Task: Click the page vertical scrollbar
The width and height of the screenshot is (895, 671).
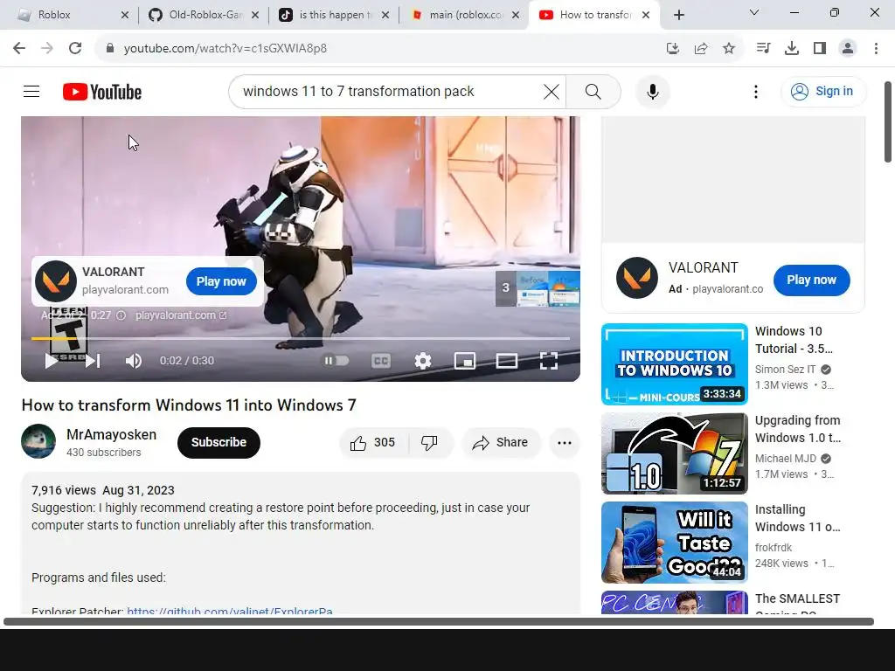Action: coord(888,121)
